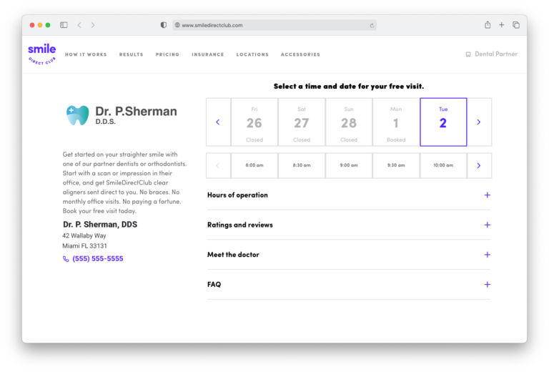
Task: Open a new tab with the plus icon
Action: (x=501, y=25)
